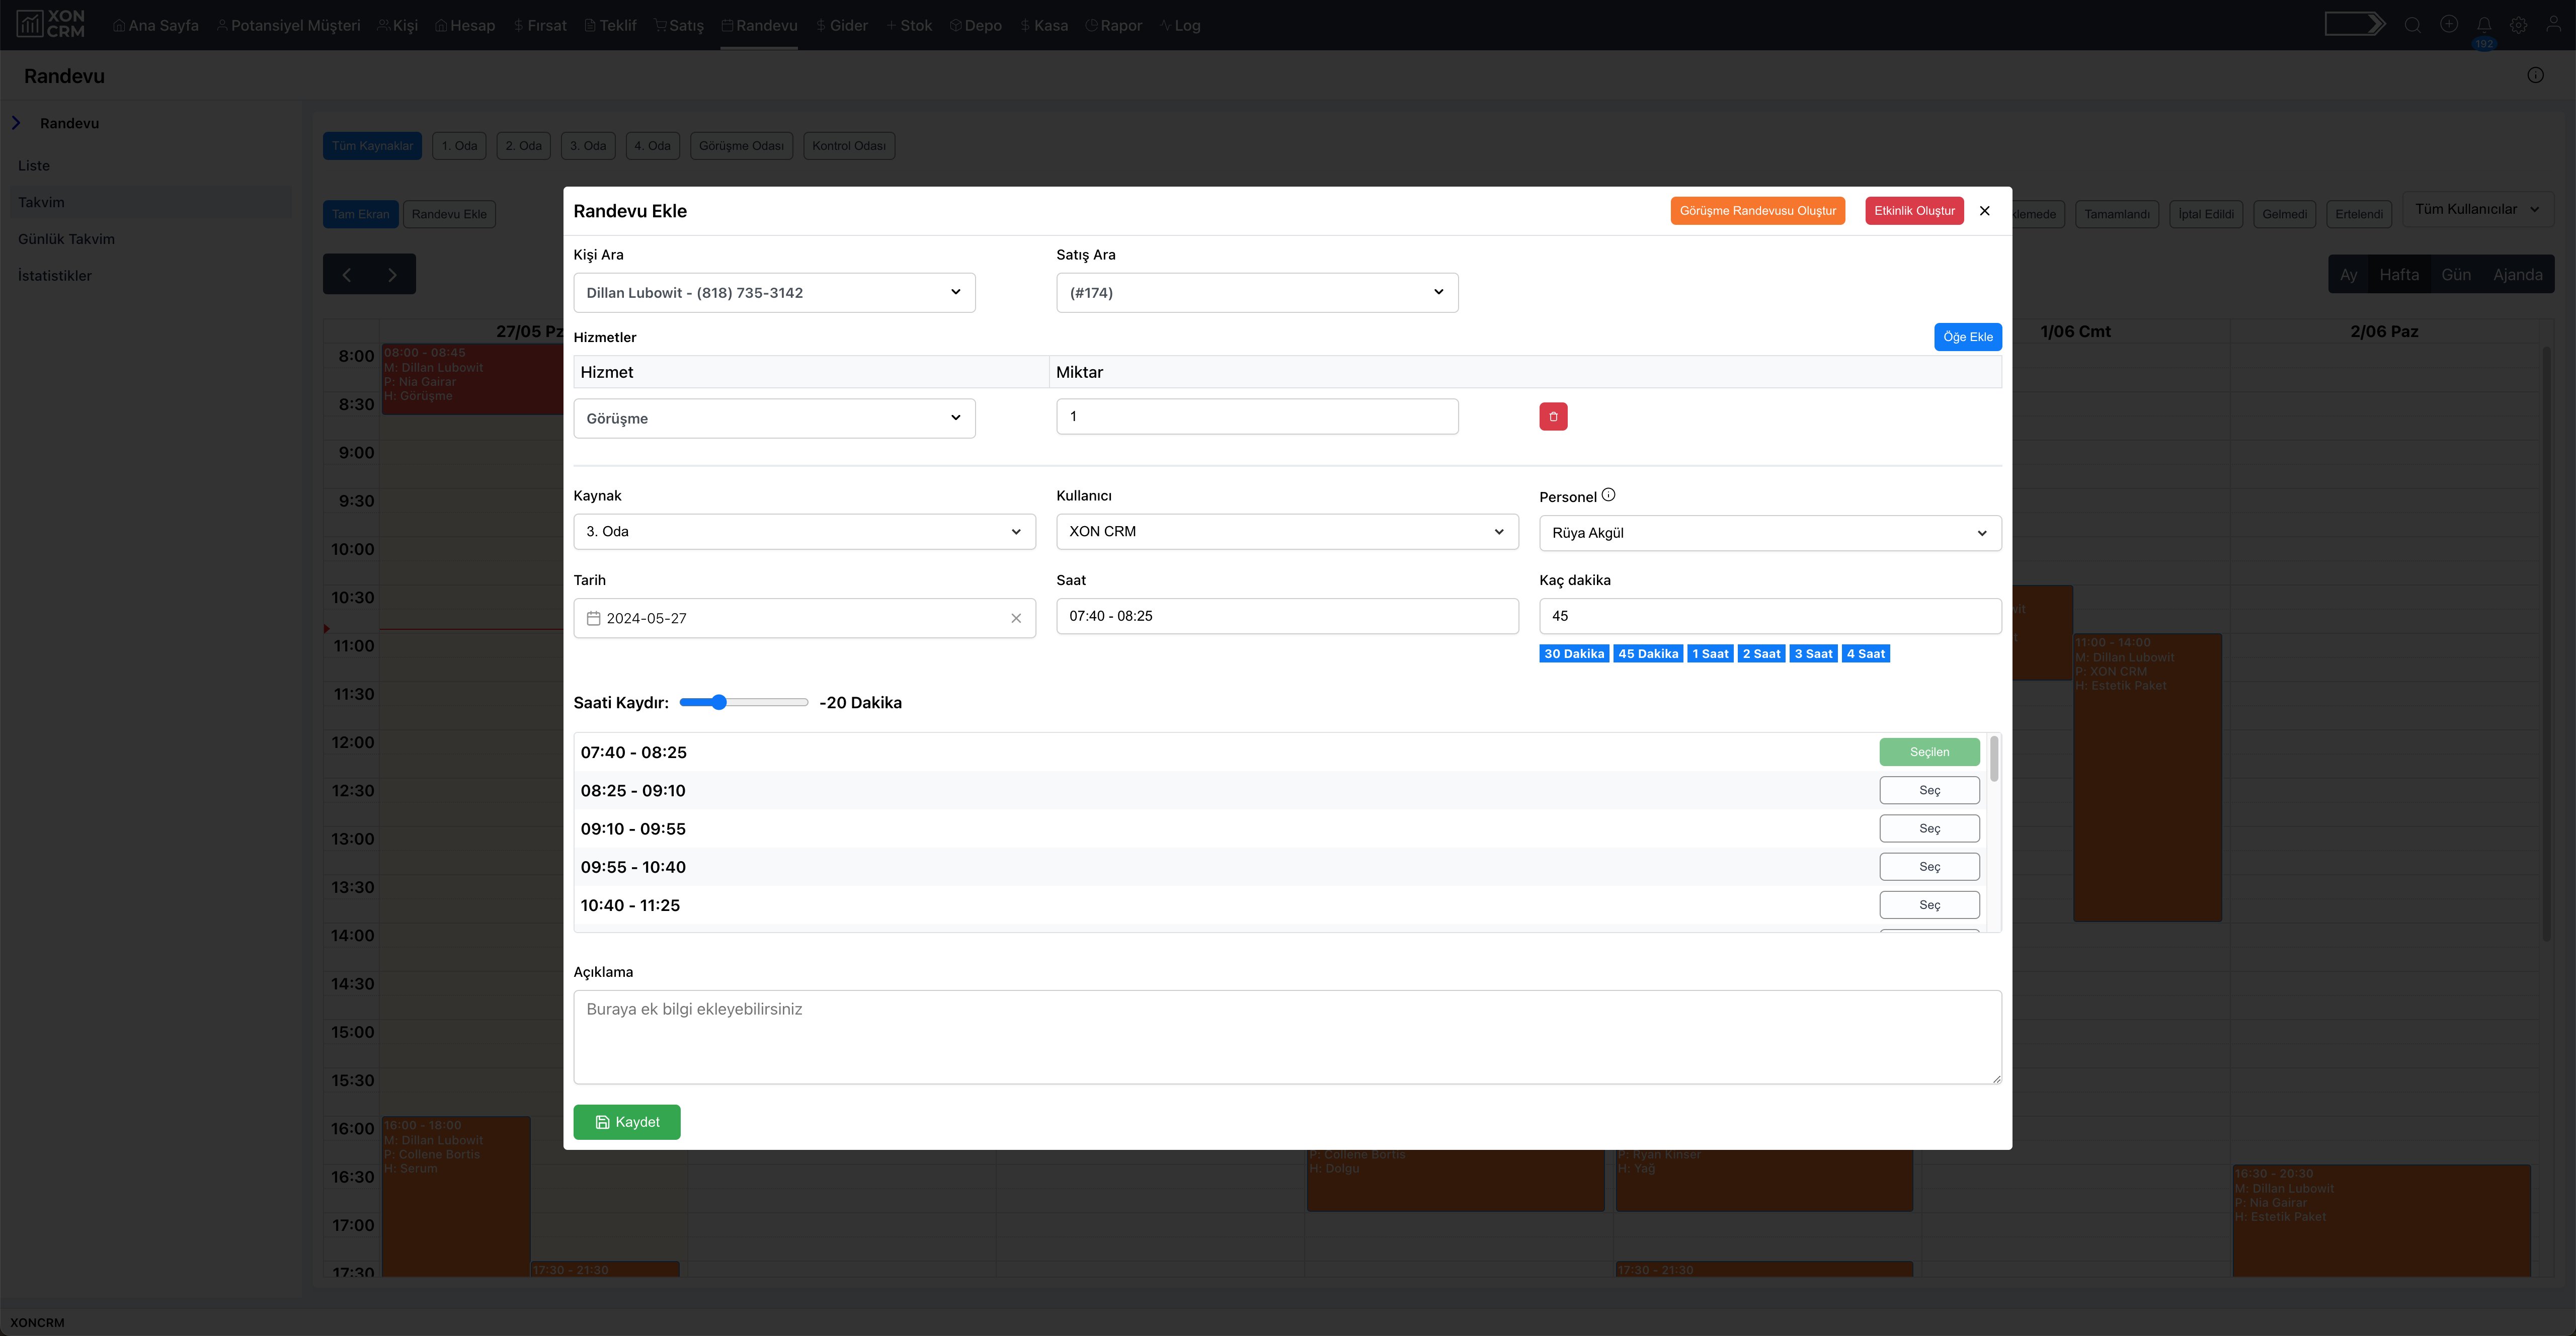Click Etkinlik Oluştur button
The width and height of the screenshot is (2576, 1336).
click(x=1914, y=211)
